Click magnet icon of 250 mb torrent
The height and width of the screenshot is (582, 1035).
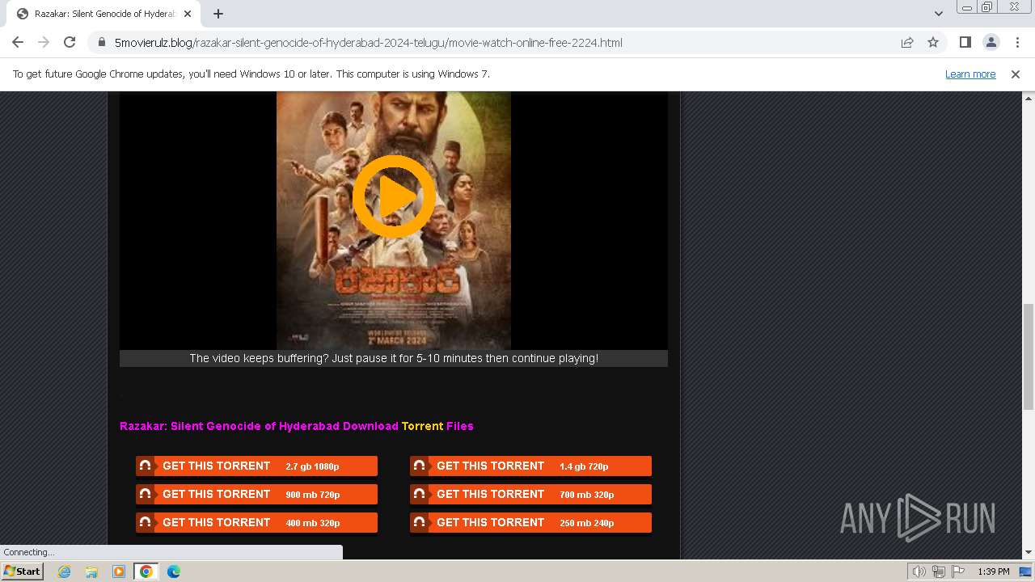tap(419, 522)
